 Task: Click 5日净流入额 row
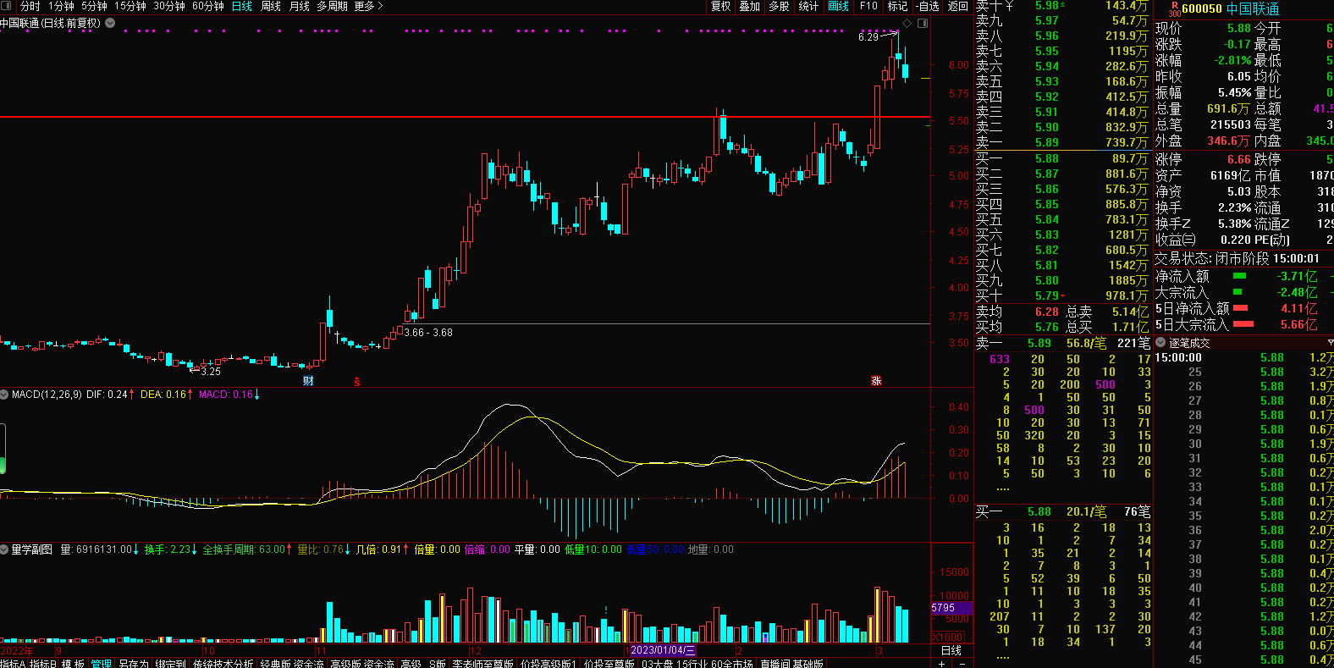[1243, 308]
